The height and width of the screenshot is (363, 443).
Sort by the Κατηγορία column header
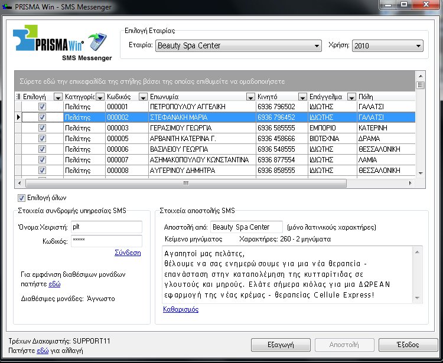point(80,97)
